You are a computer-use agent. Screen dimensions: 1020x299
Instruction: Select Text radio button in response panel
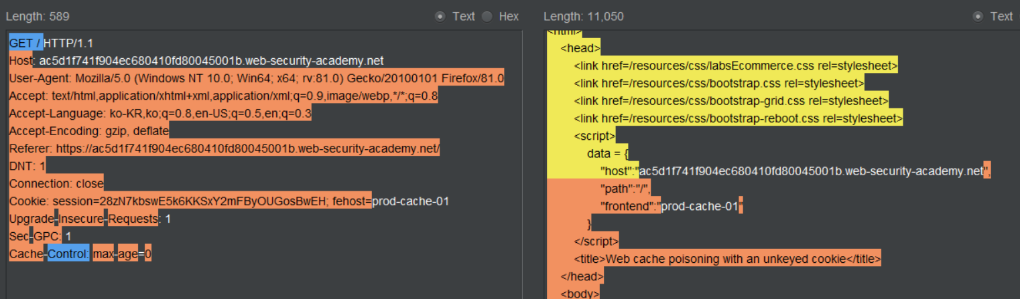point(978,16)
